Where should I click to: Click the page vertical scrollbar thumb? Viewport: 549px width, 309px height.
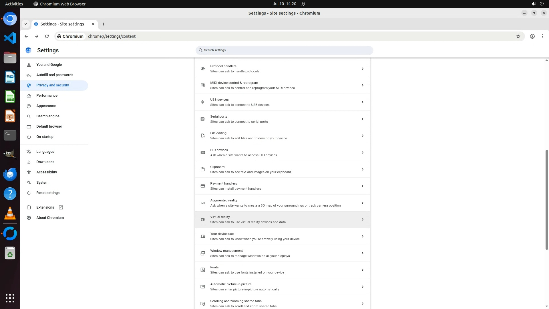pos(547,199)
